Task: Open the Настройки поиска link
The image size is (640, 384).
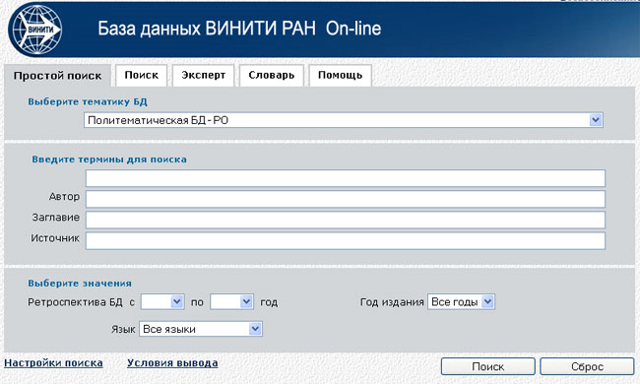Action: (53, 363)
